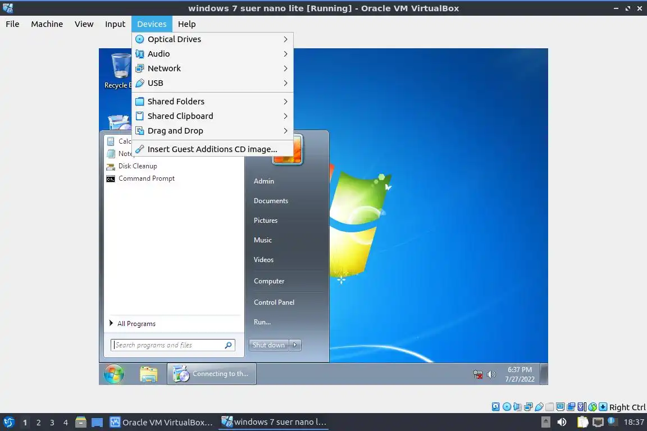
Task: Open the host file manager launcher icon
Action: coord(81,422)
